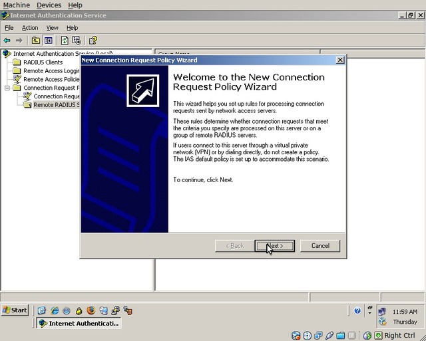
Task: Open the Action menu
Action: click(30, 28)
